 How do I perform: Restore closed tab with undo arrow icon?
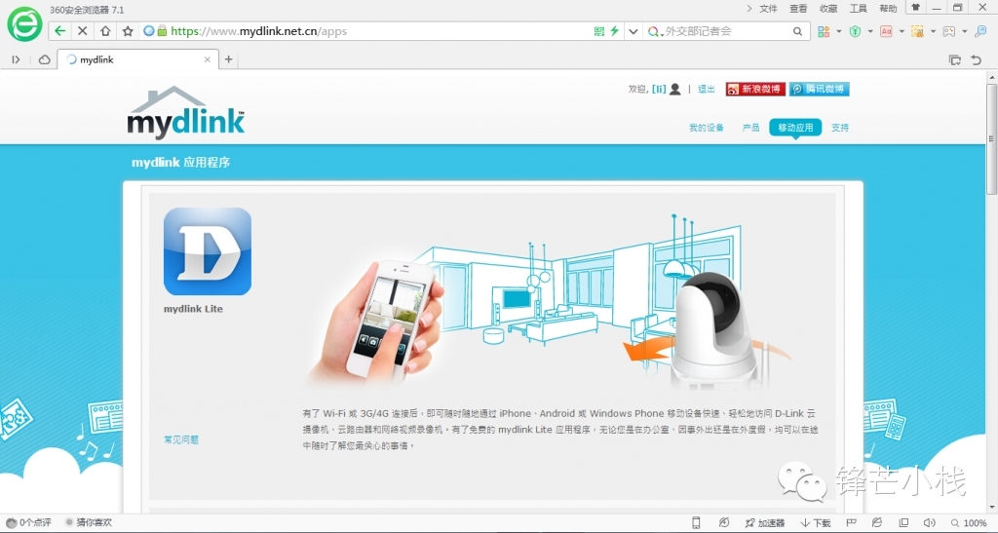click(x=977, y=59)
